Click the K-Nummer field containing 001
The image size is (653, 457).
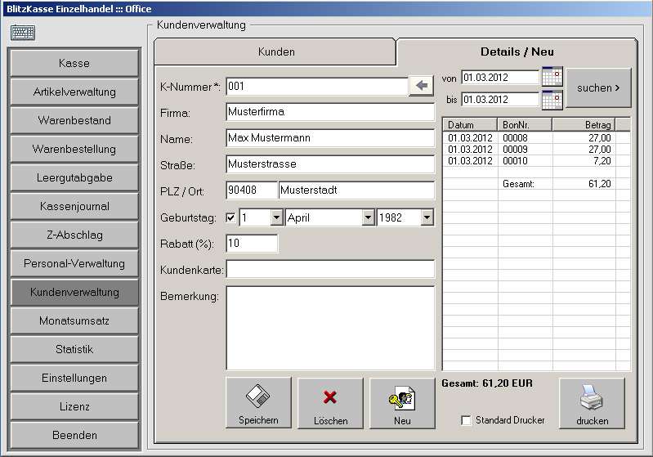click(x=317, y=86)
